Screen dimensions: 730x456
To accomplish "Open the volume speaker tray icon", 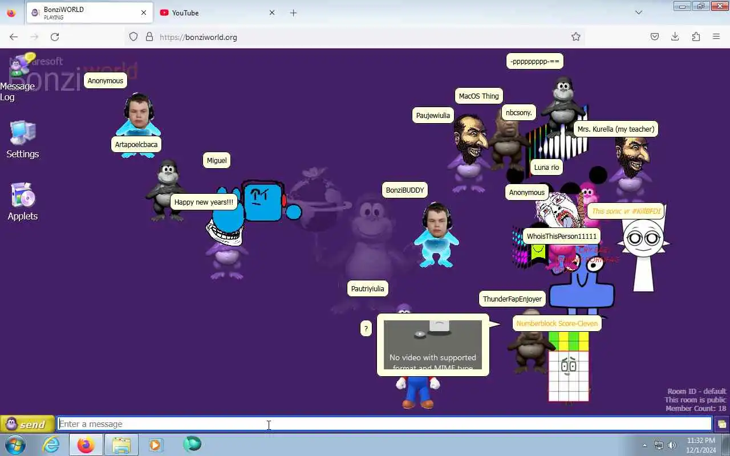I will (x=672, y=445).
